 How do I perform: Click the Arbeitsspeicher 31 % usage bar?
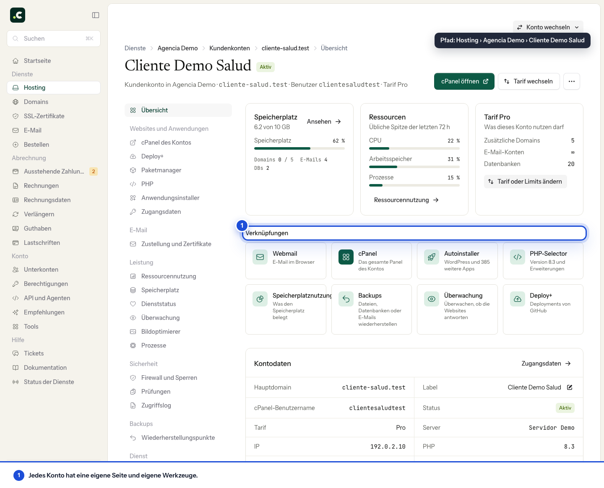pyautogui.click(x=414, y=167)
